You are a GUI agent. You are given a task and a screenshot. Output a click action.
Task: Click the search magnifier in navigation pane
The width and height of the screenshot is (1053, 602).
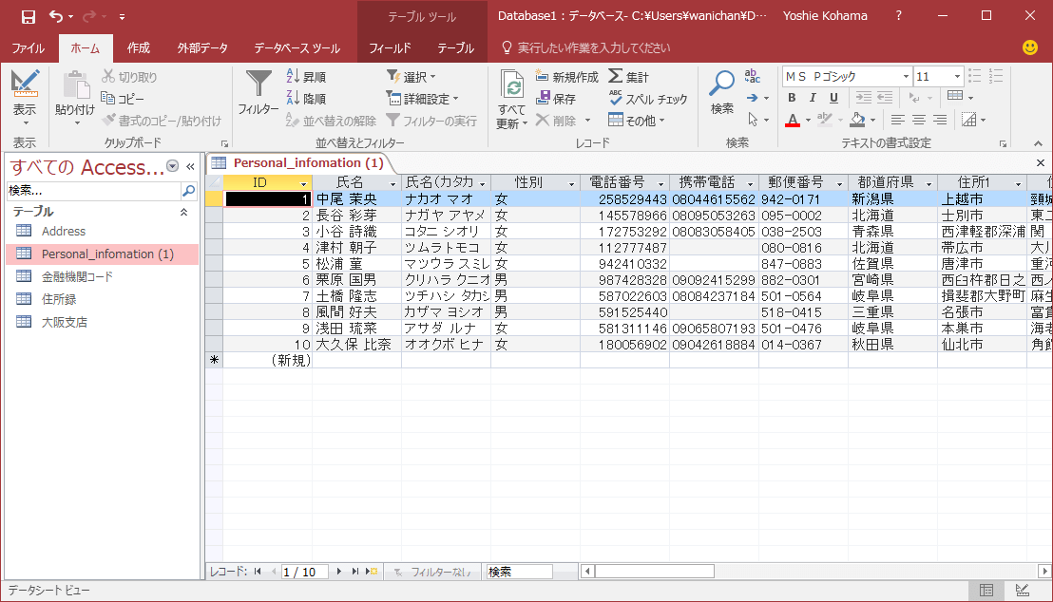[x=189, y=191]
